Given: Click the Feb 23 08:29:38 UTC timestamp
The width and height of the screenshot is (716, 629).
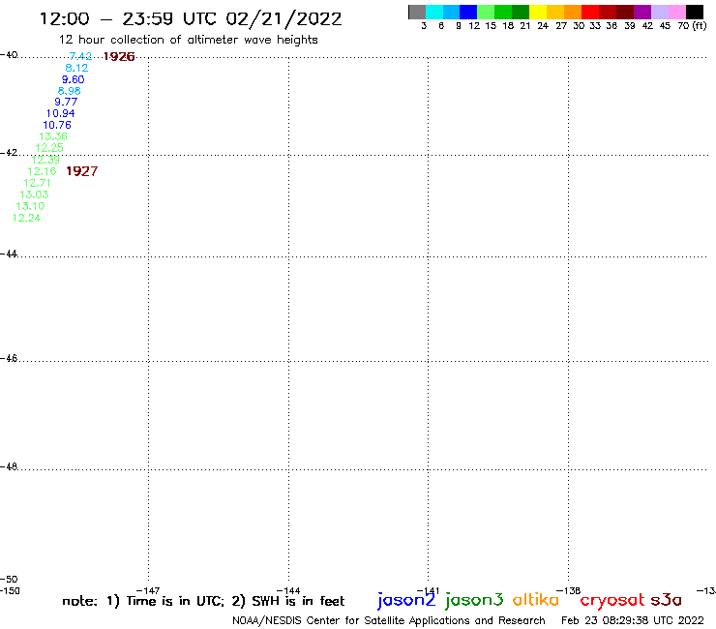Looking at the screenshot, I should coord(633,620).
